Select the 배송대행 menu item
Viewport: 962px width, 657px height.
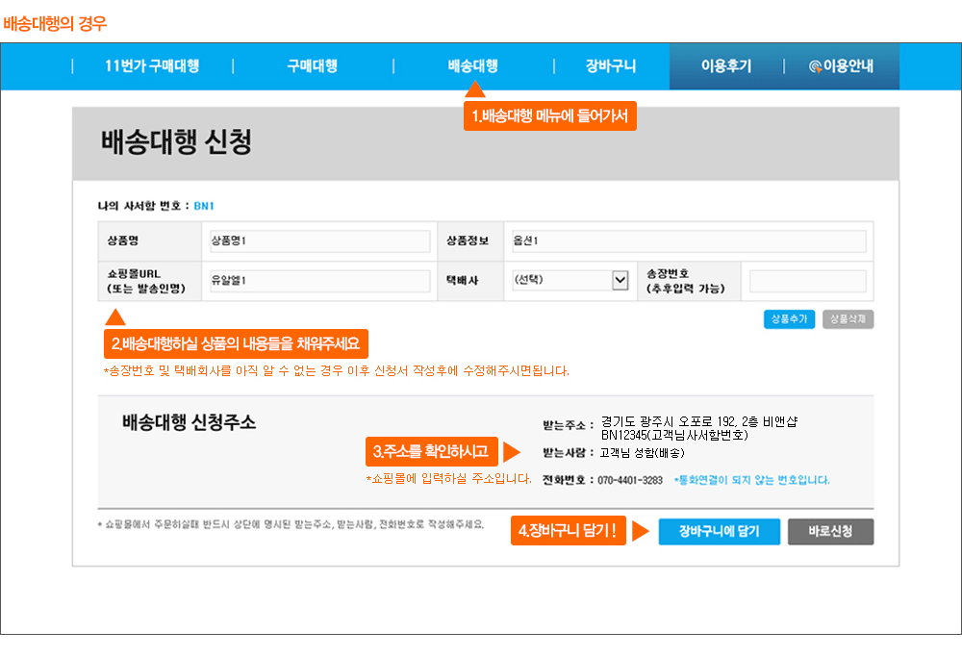tap(472, 66)
